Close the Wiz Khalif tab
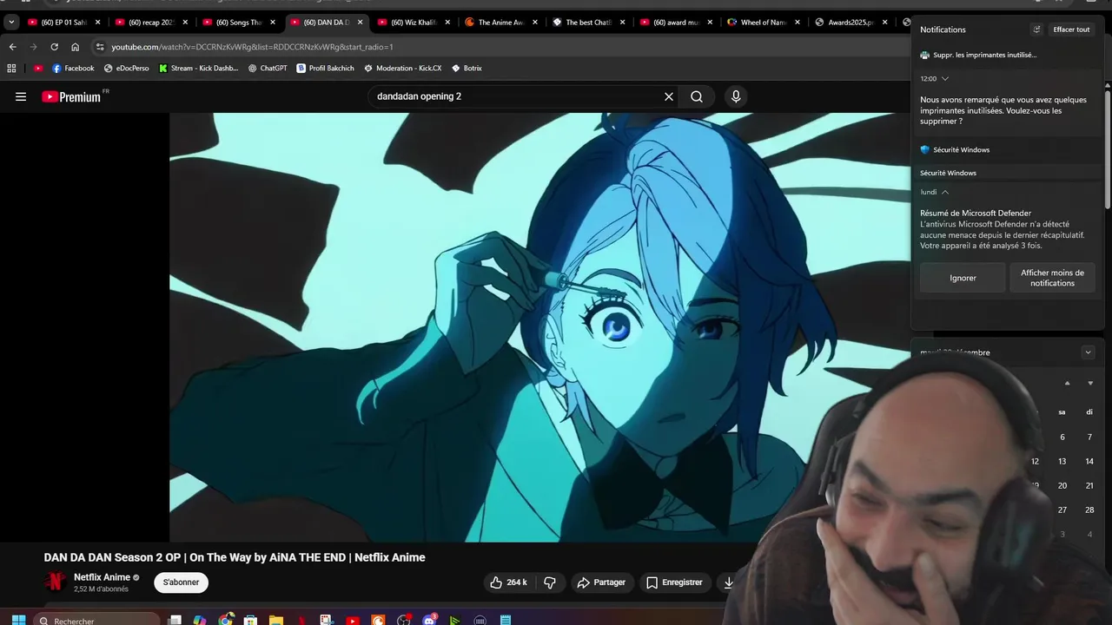 447,23
